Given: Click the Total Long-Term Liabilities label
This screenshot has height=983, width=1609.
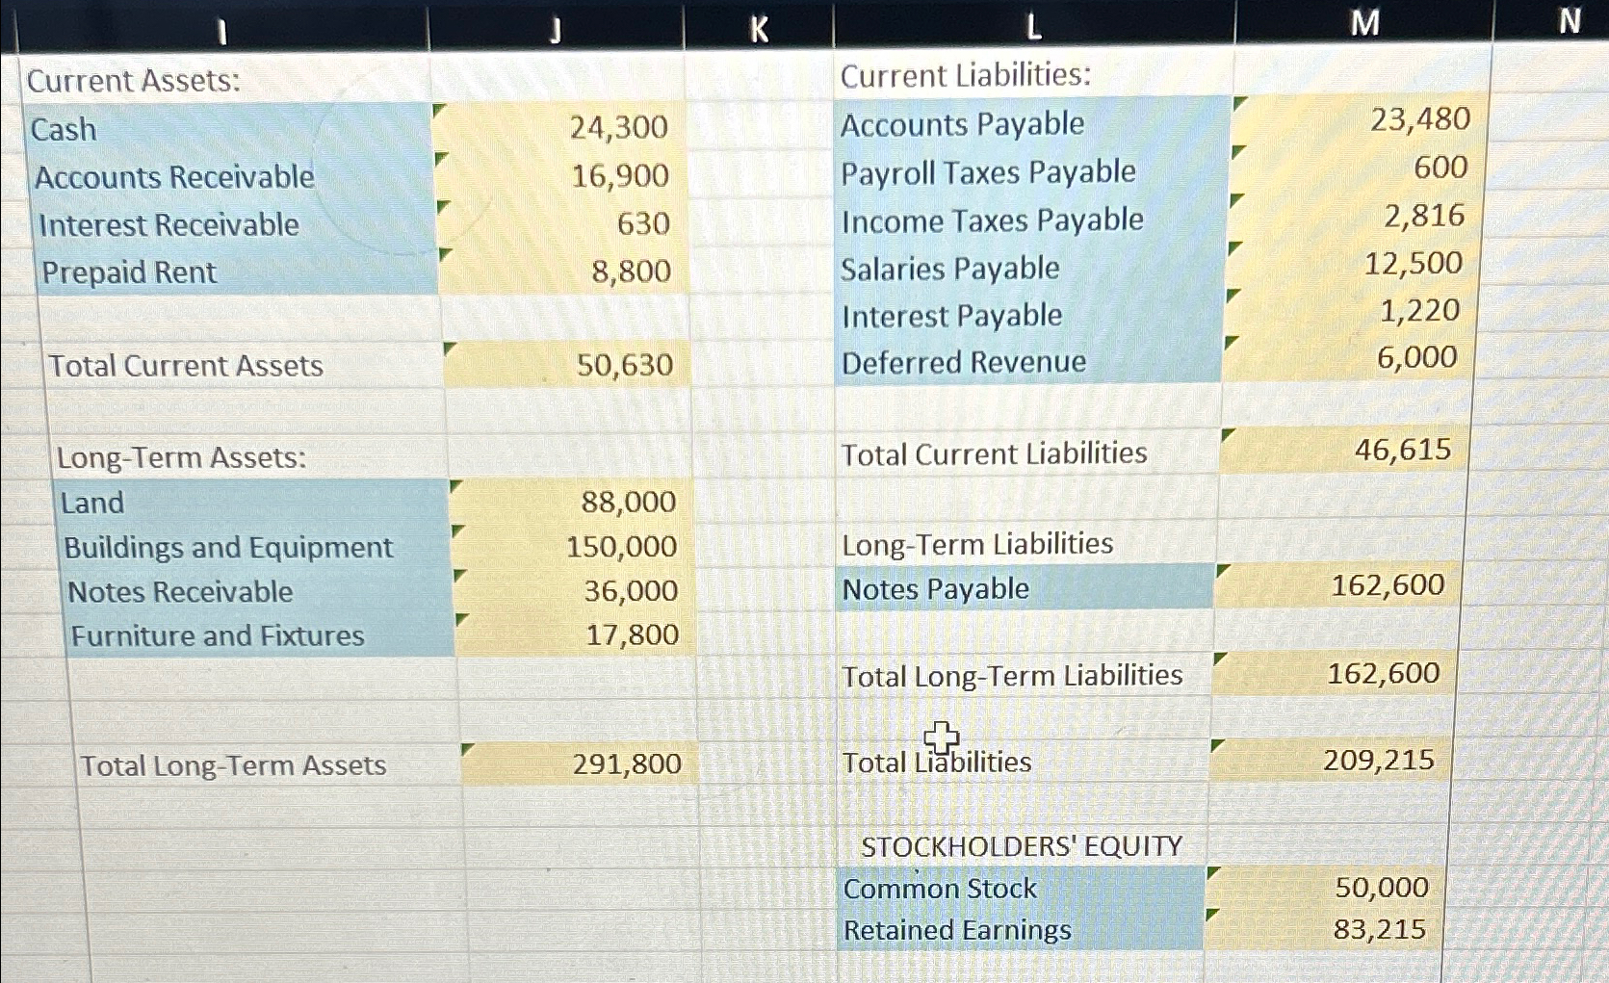Looking at the screenshot, I should click(x=1012, y=676).
